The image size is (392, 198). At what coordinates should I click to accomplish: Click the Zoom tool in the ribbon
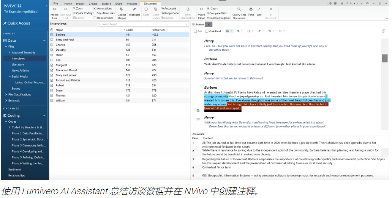pyautogui.click(x=78, y=8)
